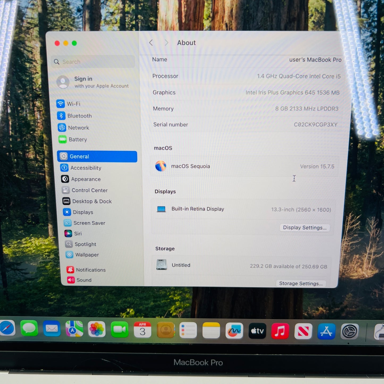Click the Storage Settings button

point(301,284)
